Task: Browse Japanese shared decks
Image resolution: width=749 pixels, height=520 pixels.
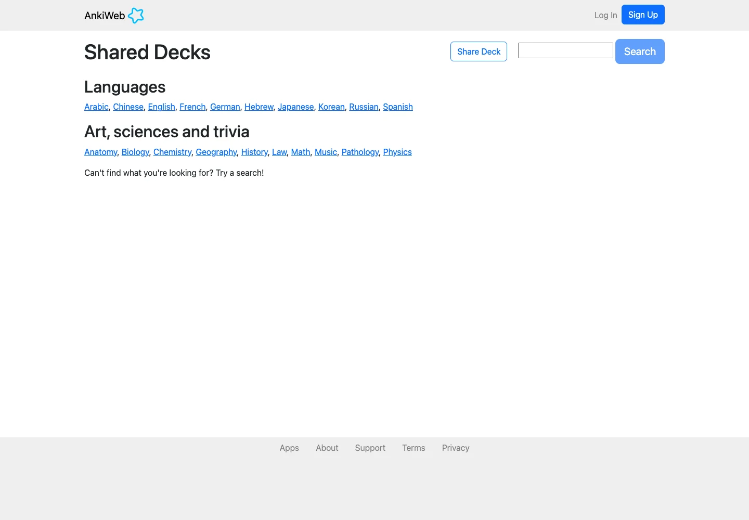Action: 295,107
